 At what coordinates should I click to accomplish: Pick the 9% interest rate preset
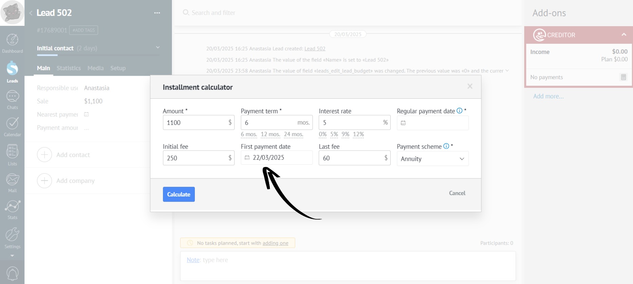[345, 134]
